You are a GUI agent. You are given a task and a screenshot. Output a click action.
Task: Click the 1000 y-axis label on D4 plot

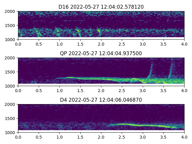click(11, 132)
